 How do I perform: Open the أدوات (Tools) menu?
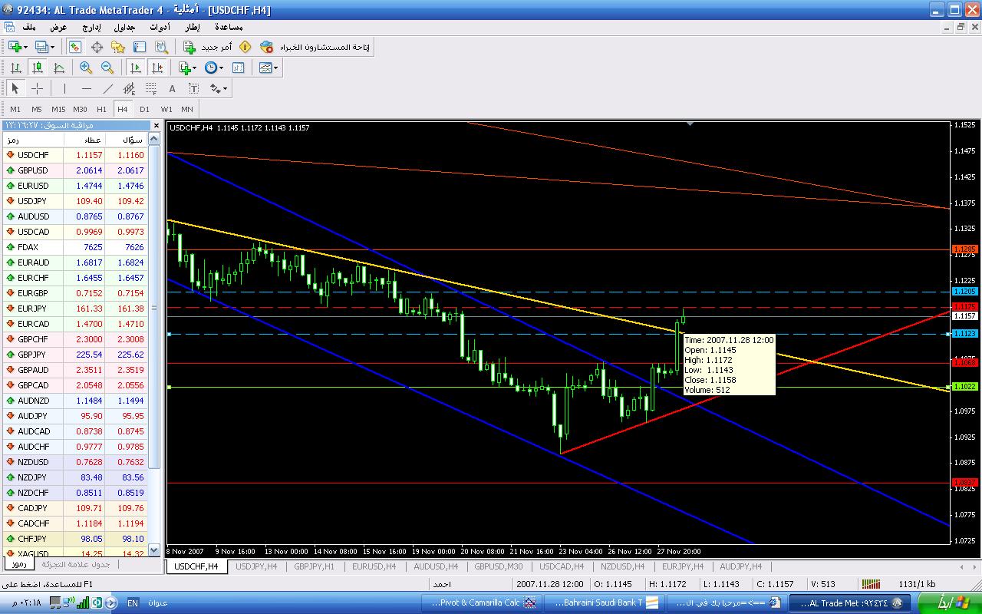click(160, 27)
